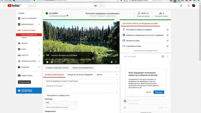Click 'do not show these tips again' link

tap(146, 51)
